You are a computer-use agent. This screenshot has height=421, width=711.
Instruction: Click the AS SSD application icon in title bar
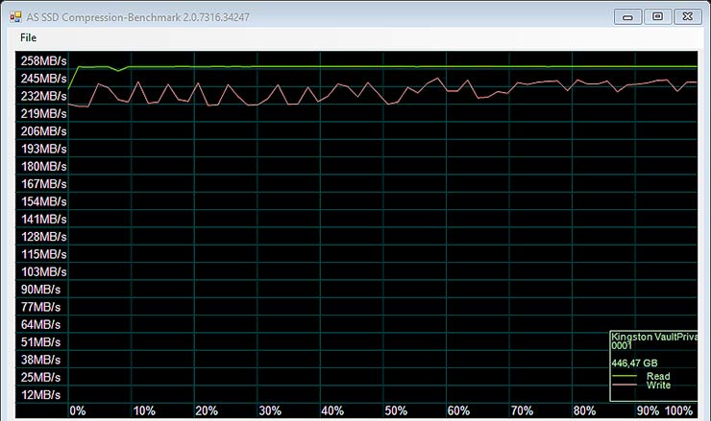click(x=16, y=16)
